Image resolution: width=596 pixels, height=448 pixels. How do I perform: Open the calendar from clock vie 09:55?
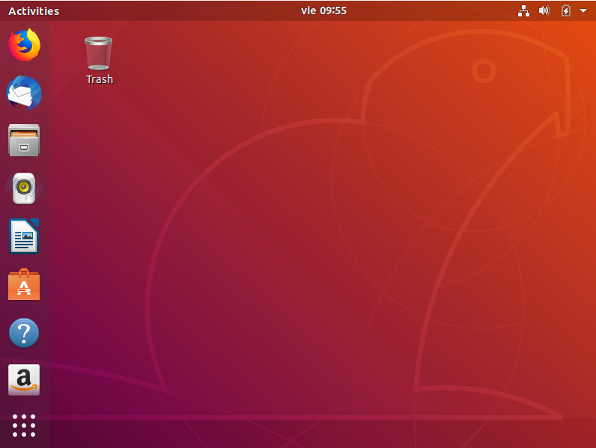323,11
